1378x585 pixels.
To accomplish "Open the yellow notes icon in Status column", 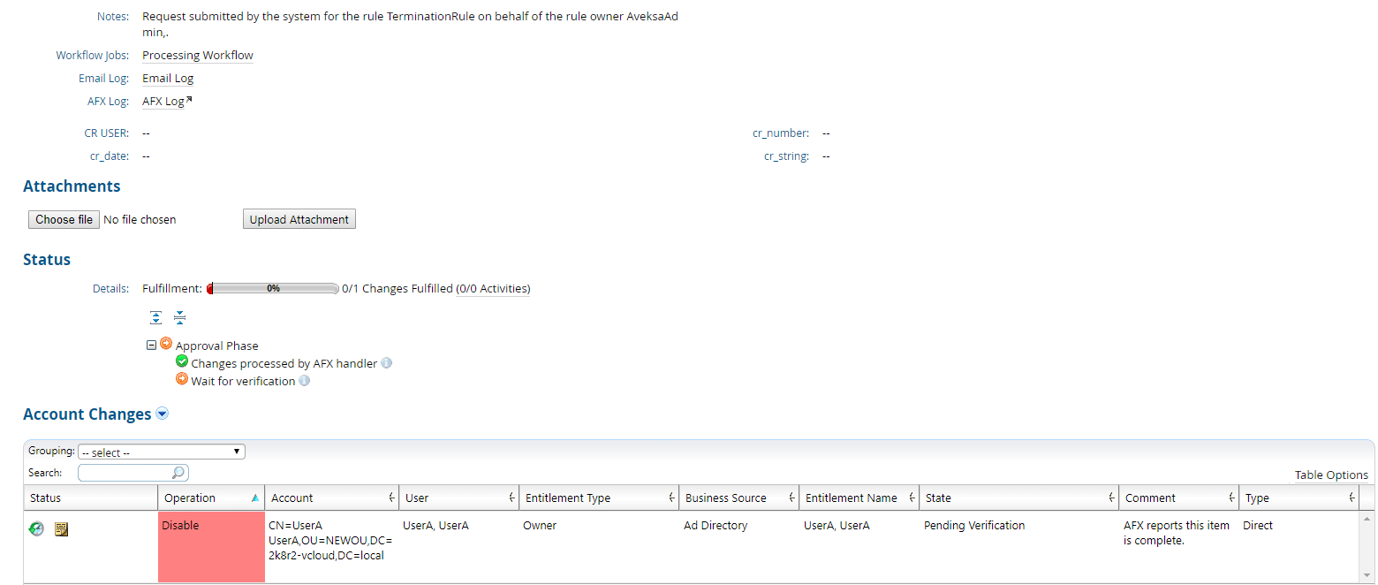I will click(62, 528).
